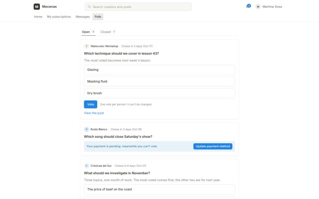Select the Polls nav item
Viewport: 319px width, 199px height.
pyautogui.click(x=98, y=16)
